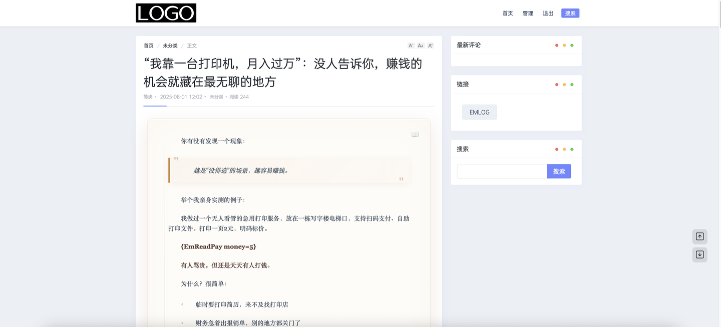Screen dimensions: 721x327
Task: Click the bullet 财务急着出报销单
Action: click(x=248, y=323)
